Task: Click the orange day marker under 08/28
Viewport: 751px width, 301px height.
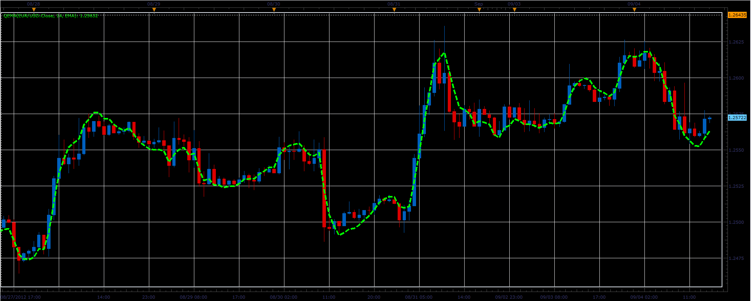Action: click(34, 9)
